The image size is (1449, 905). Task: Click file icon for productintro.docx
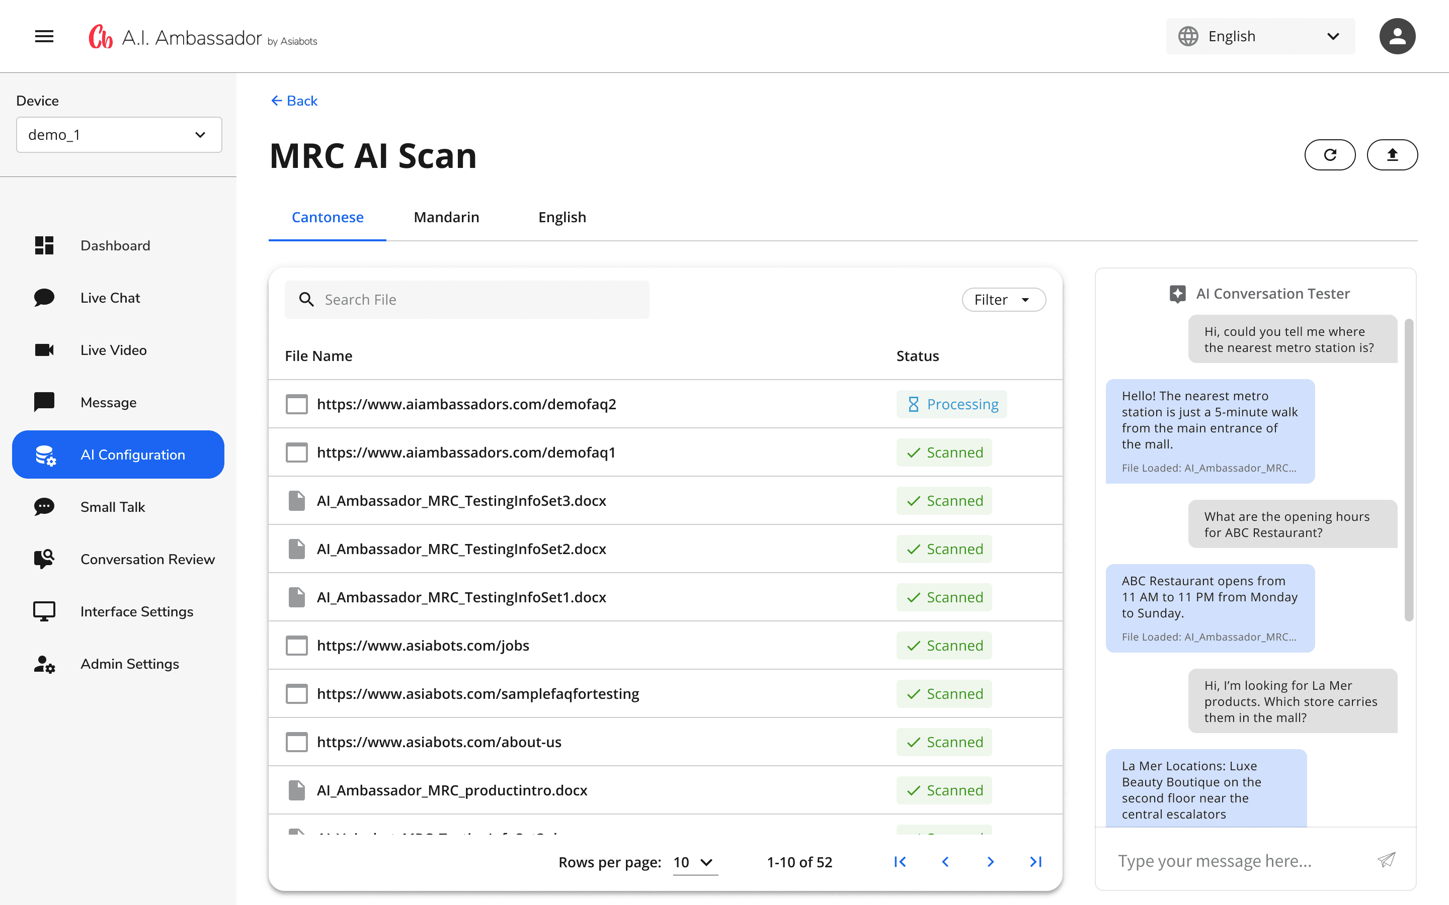coord(296,790)
